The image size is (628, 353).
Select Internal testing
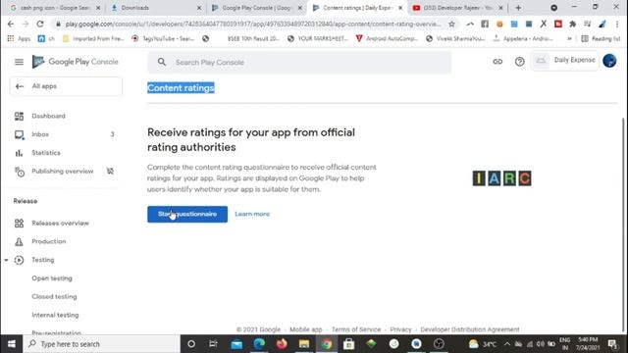(55, 316)
